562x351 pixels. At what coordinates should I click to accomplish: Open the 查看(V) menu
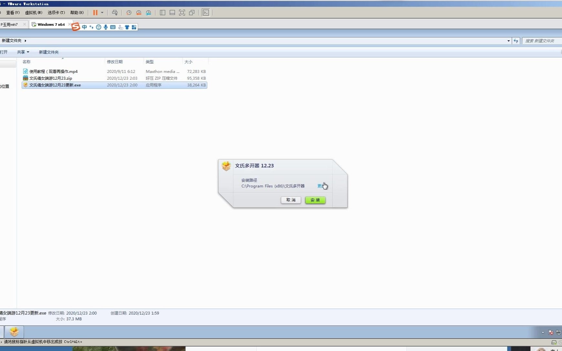tap(13, 13)
